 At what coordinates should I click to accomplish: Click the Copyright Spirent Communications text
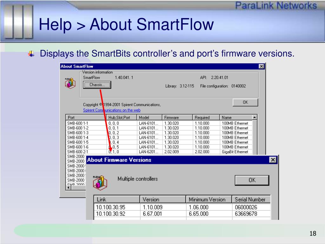tap(122, 105)
